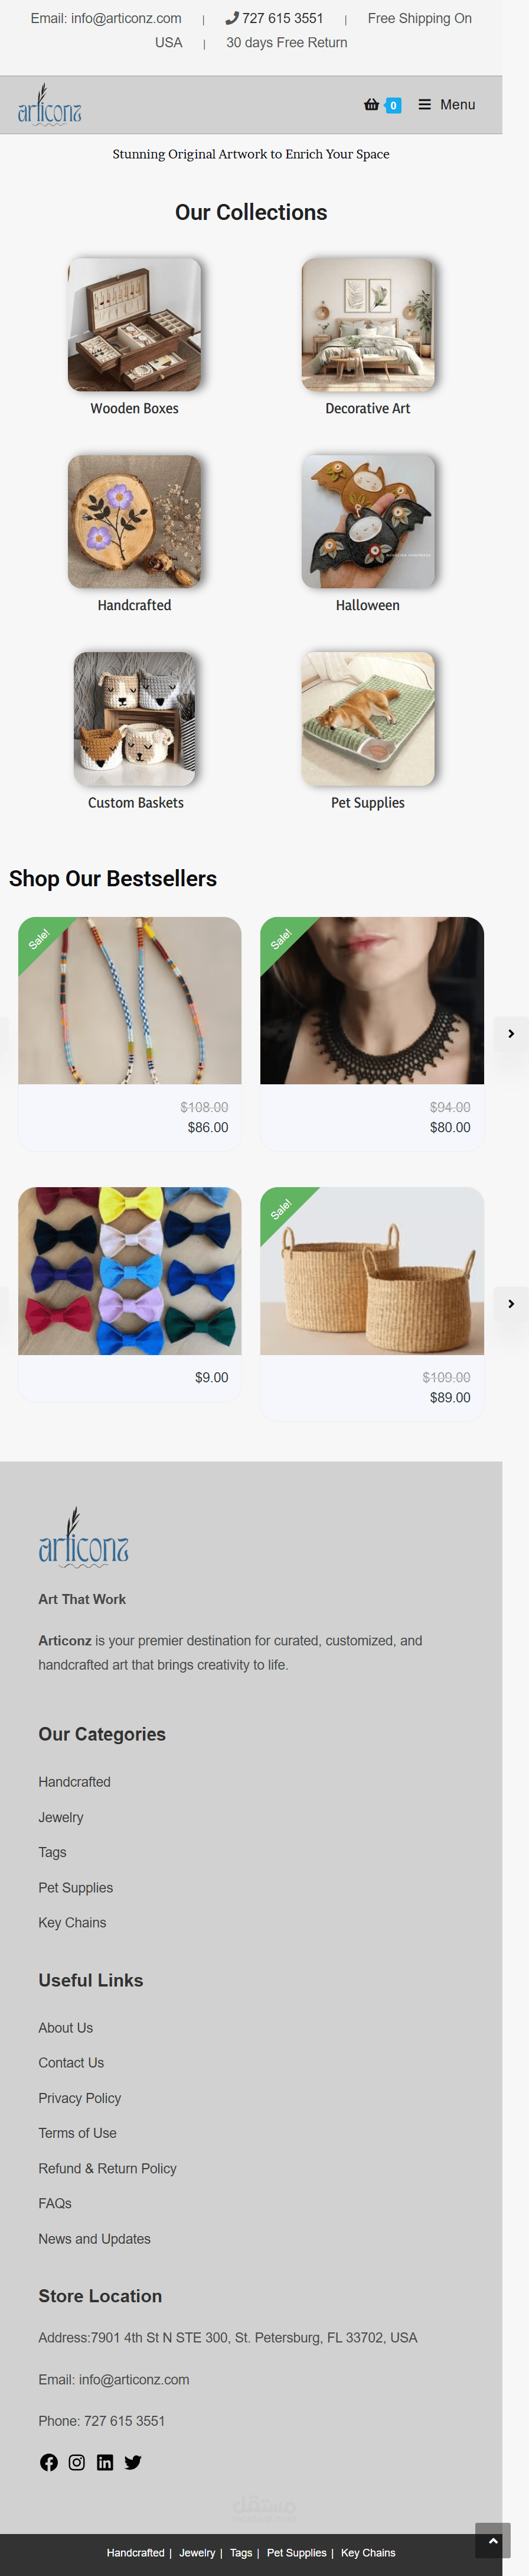Open the Instagram icon in footer

tap(77, 2461)
